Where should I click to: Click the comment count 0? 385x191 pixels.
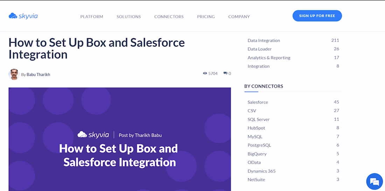coord(230,73)
